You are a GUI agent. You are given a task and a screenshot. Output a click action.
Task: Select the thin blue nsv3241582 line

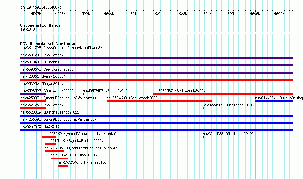point(248,137)
